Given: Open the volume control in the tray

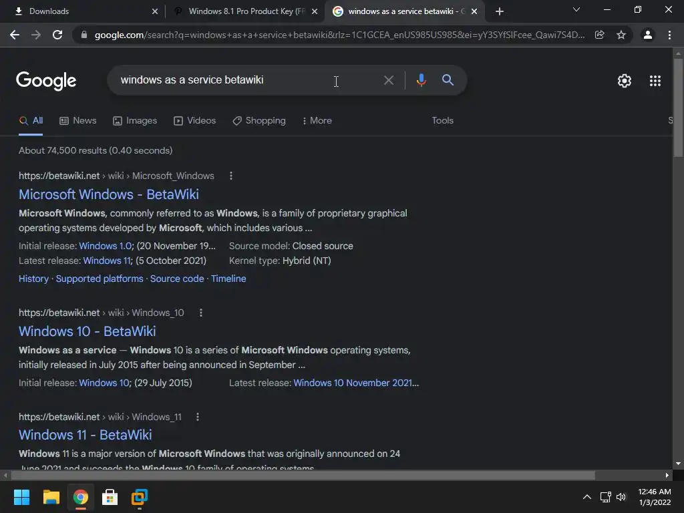Looking at the screenshot, I should pyautogui.click(x=621, y=497).
